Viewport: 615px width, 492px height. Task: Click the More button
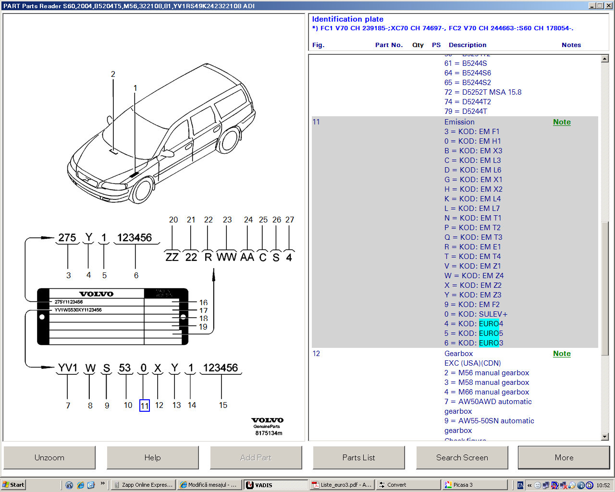564,457
